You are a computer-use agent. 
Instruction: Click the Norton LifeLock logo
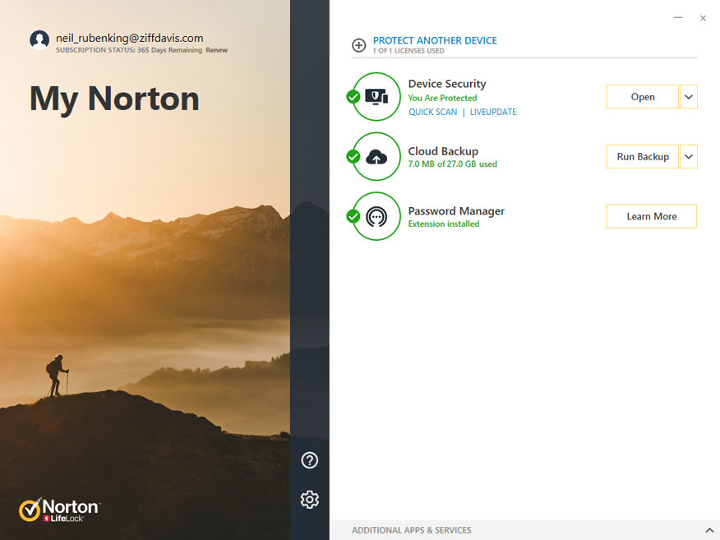[x=59, y=510]
